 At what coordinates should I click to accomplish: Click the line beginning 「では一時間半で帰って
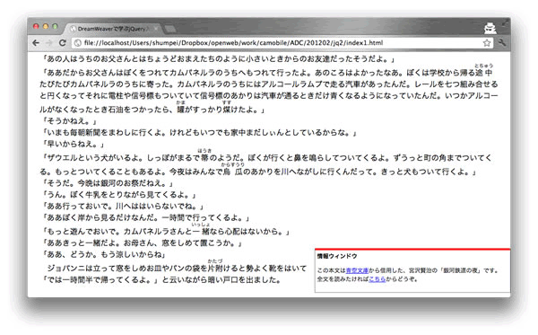coord(161,279)
